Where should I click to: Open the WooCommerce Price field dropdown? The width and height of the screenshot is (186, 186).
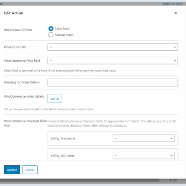pyautogui.click(x=112, y=61)
